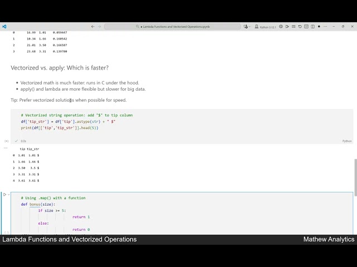357x267 pixels.
Task: Click the VS Code logo icon
Action: [4, 27]
